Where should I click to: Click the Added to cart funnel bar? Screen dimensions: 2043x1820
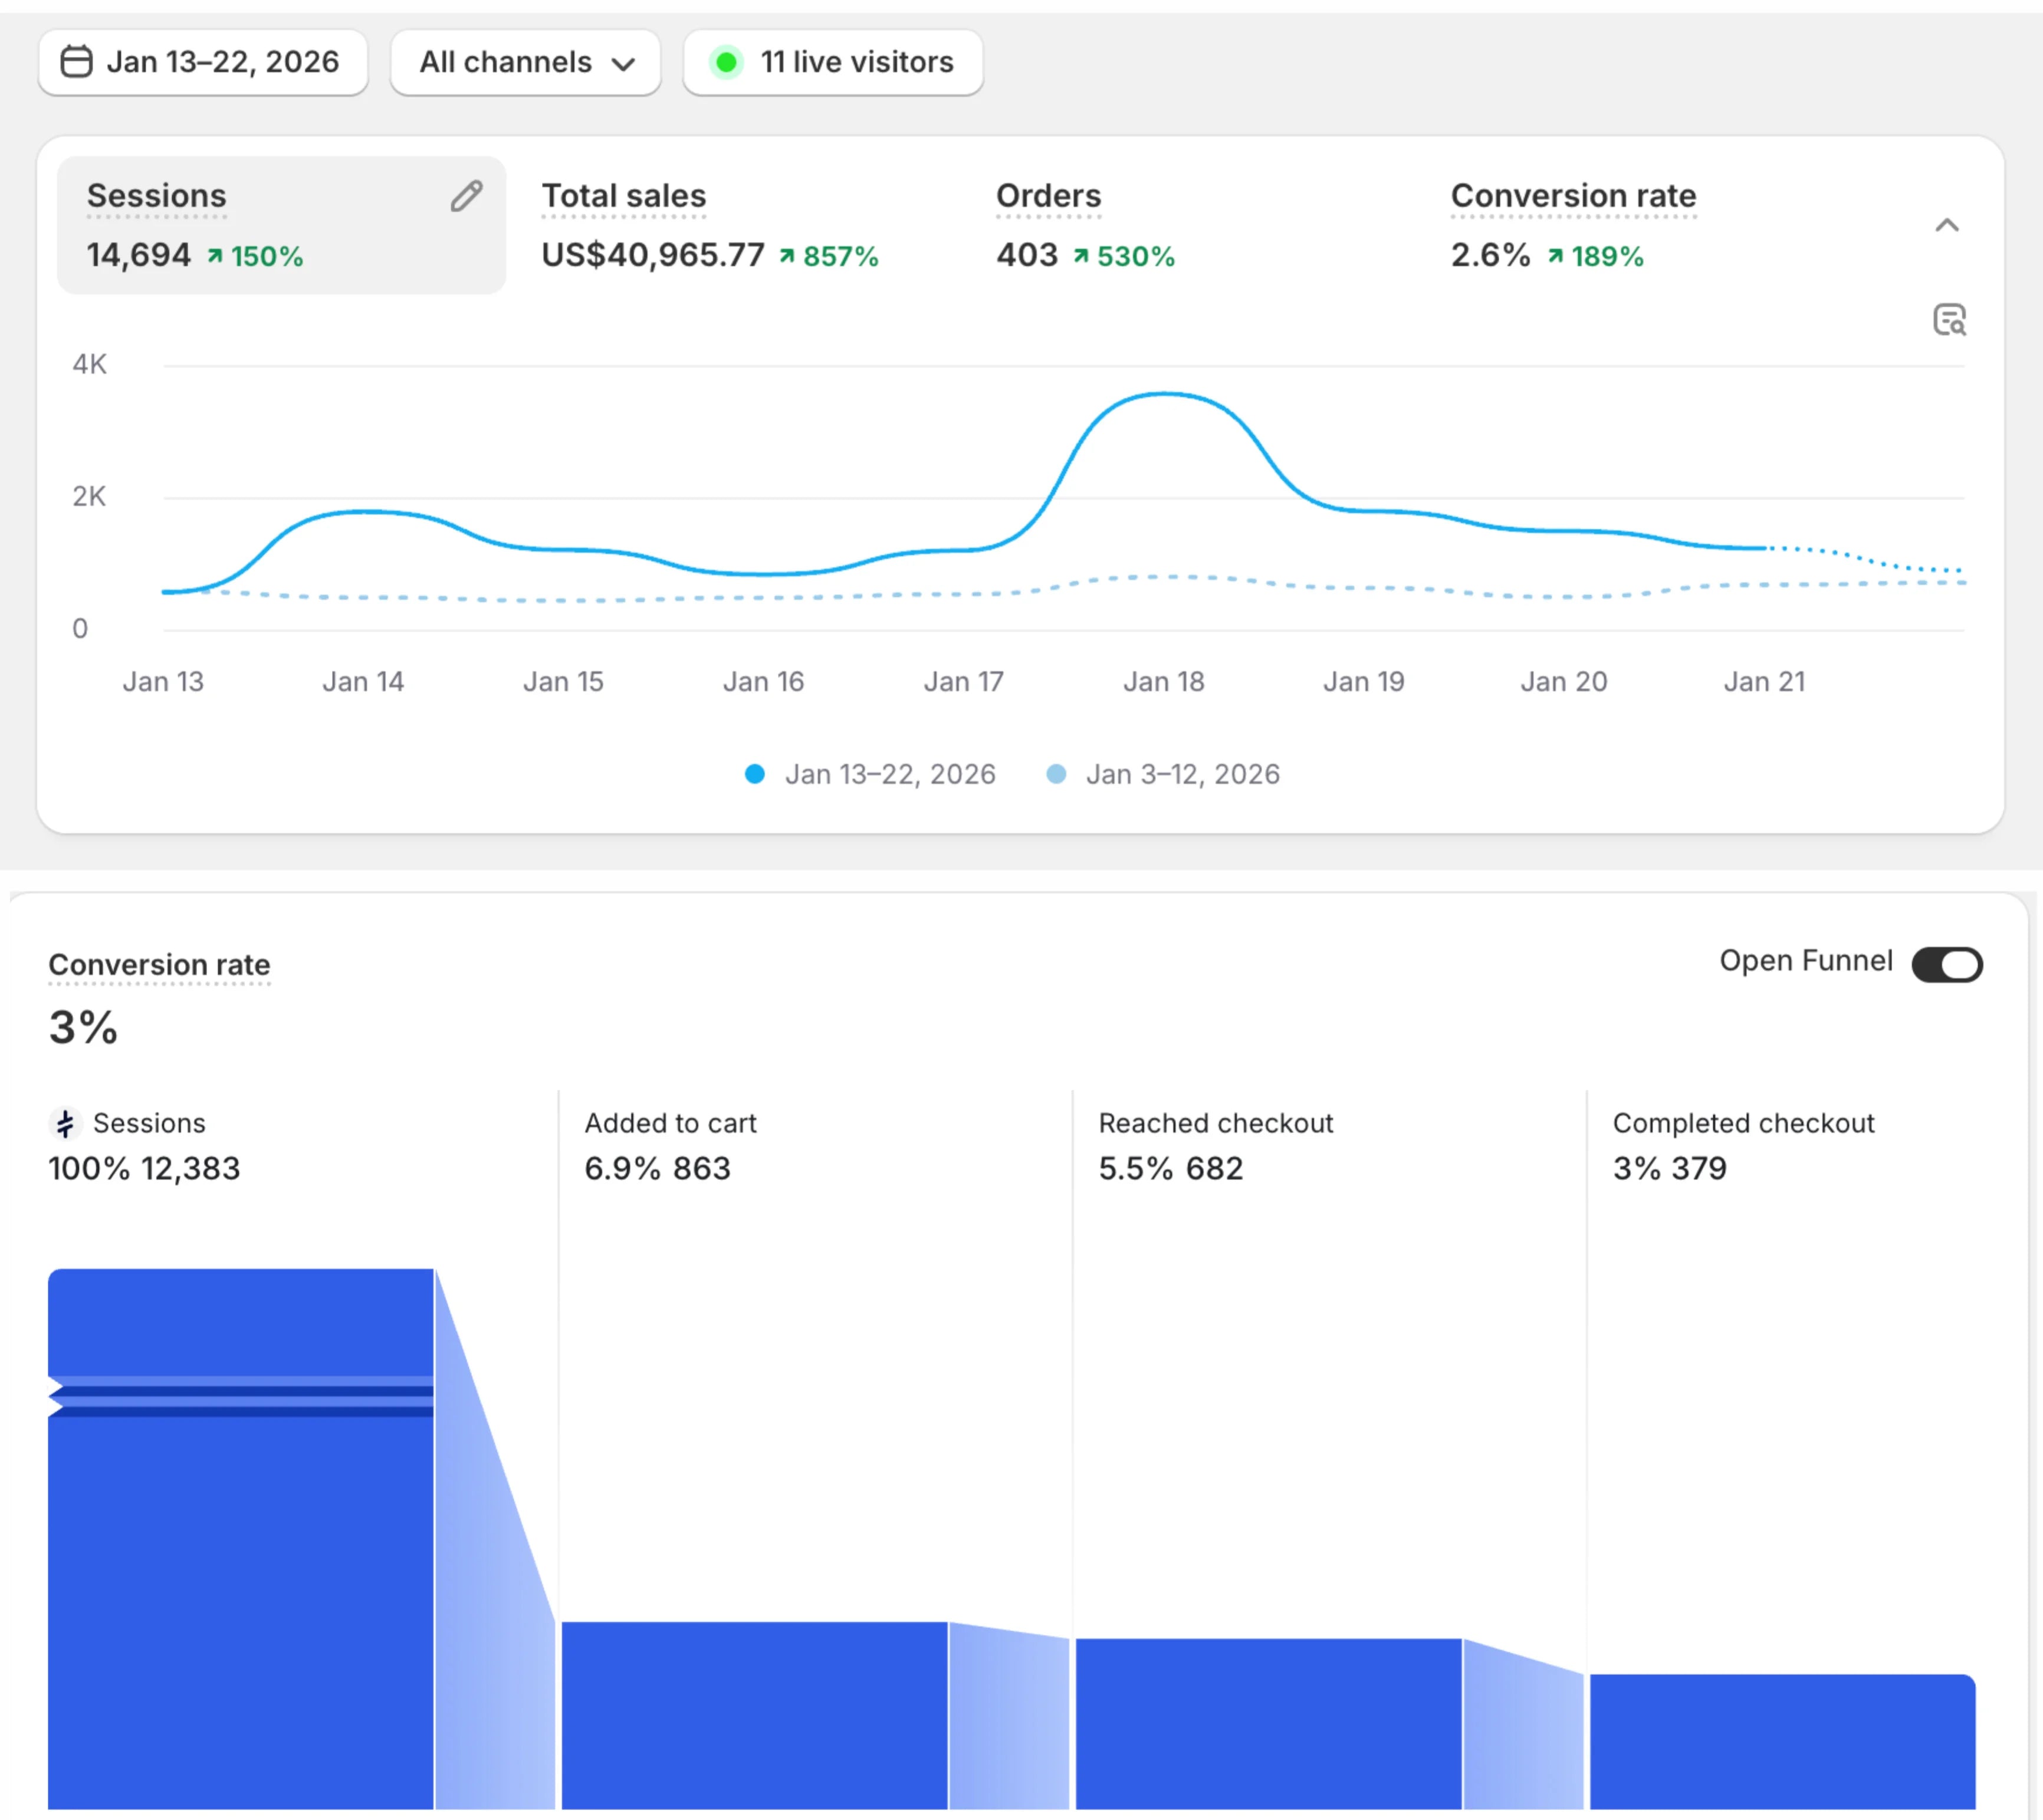point(754,1714)
